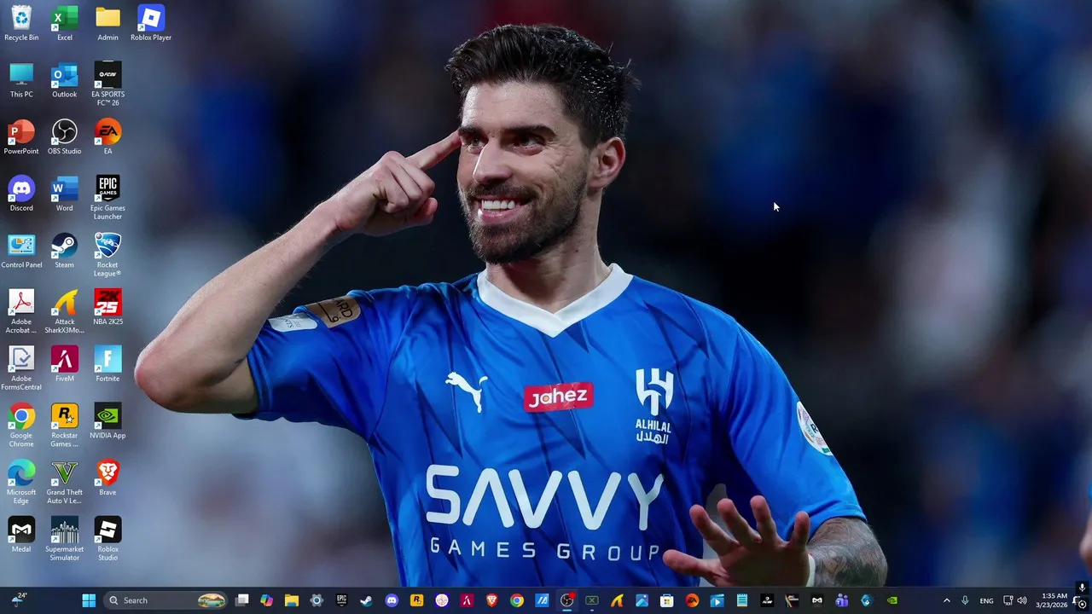This screenshot has width=1092, height=614.
Task: Launch Excel from the desktop shortcut
Action: tap(65, 23)
